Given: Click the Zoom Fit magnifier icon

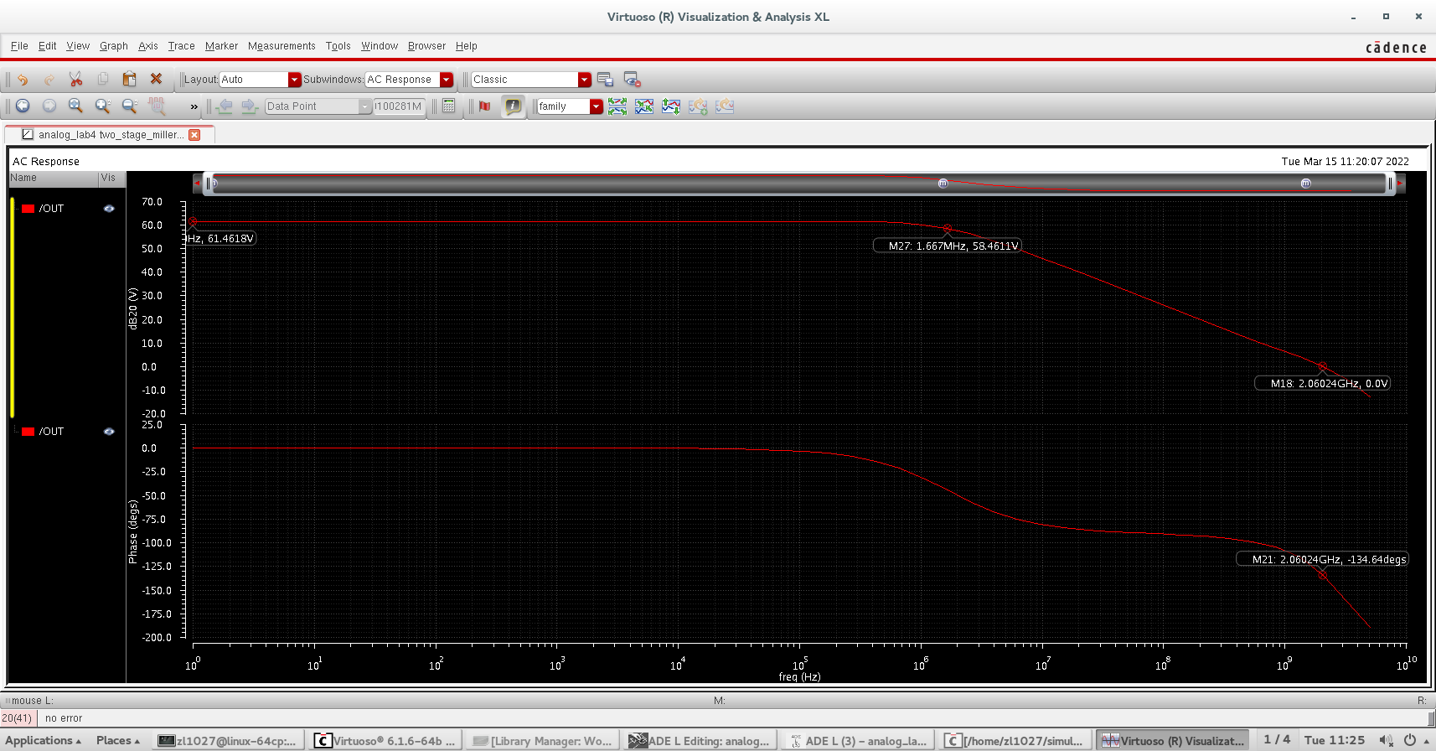Looking at the screenshot, I should point(75,106).
